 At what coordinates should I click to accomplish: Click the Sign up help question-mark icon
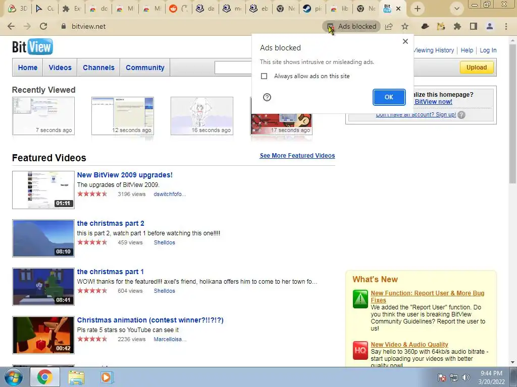(461, 115)
